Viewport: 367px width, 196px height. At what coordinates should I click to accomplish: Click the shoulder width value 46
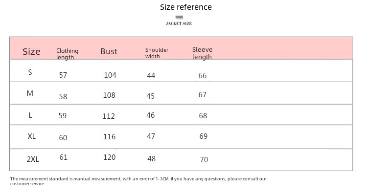tap(151, 115)
